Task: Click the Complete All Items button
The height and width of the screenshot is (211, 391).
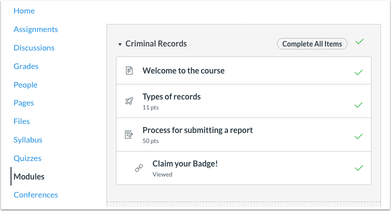Action: pos(312,44)
